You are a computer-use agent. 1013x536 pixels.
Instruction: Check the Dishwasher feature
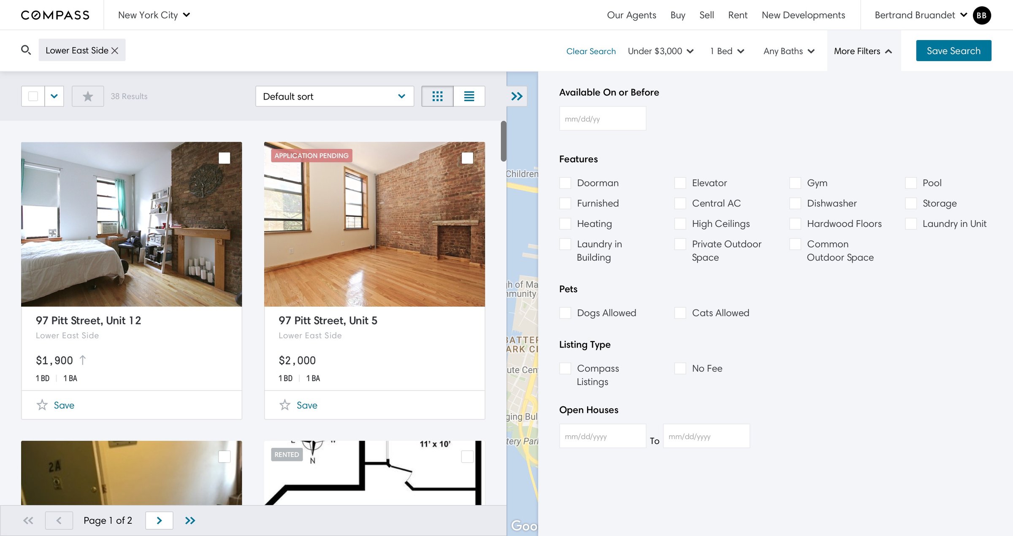795,203
